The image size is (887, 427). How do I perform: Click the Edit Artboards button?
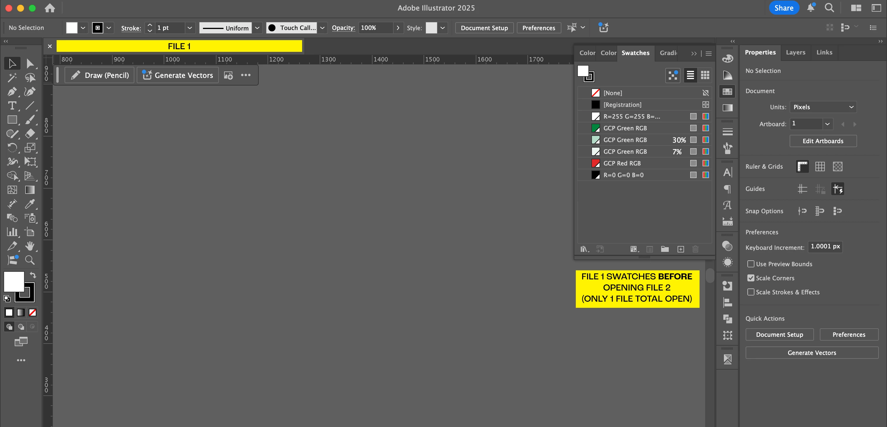822,141
